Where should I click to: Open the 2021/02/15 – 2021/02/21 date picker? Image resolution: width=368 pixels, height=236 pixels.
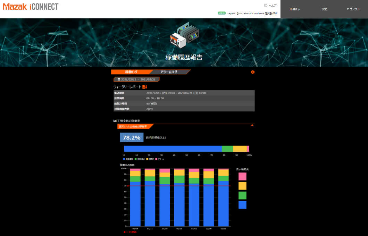pyautogui.click(x=136, y=79)
